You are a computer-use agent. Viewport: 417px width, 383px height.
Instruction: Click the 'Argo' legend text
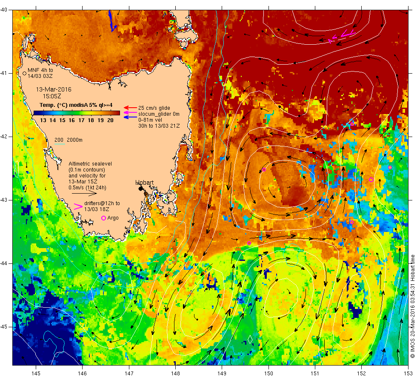tap(113, 218)
